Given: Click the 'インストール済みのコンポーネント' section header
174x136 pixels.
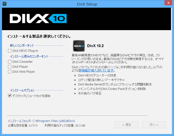Looking at the screenshot, I should click(x=29, y=57).
